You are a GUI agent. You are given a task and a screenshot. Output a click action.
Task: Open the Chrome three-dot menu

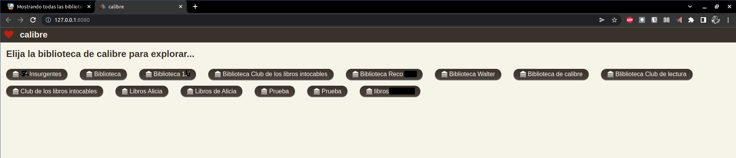728,20
